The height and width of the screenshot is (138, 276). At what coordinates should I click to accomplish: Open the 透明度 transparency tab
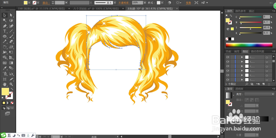pos(239,89)
